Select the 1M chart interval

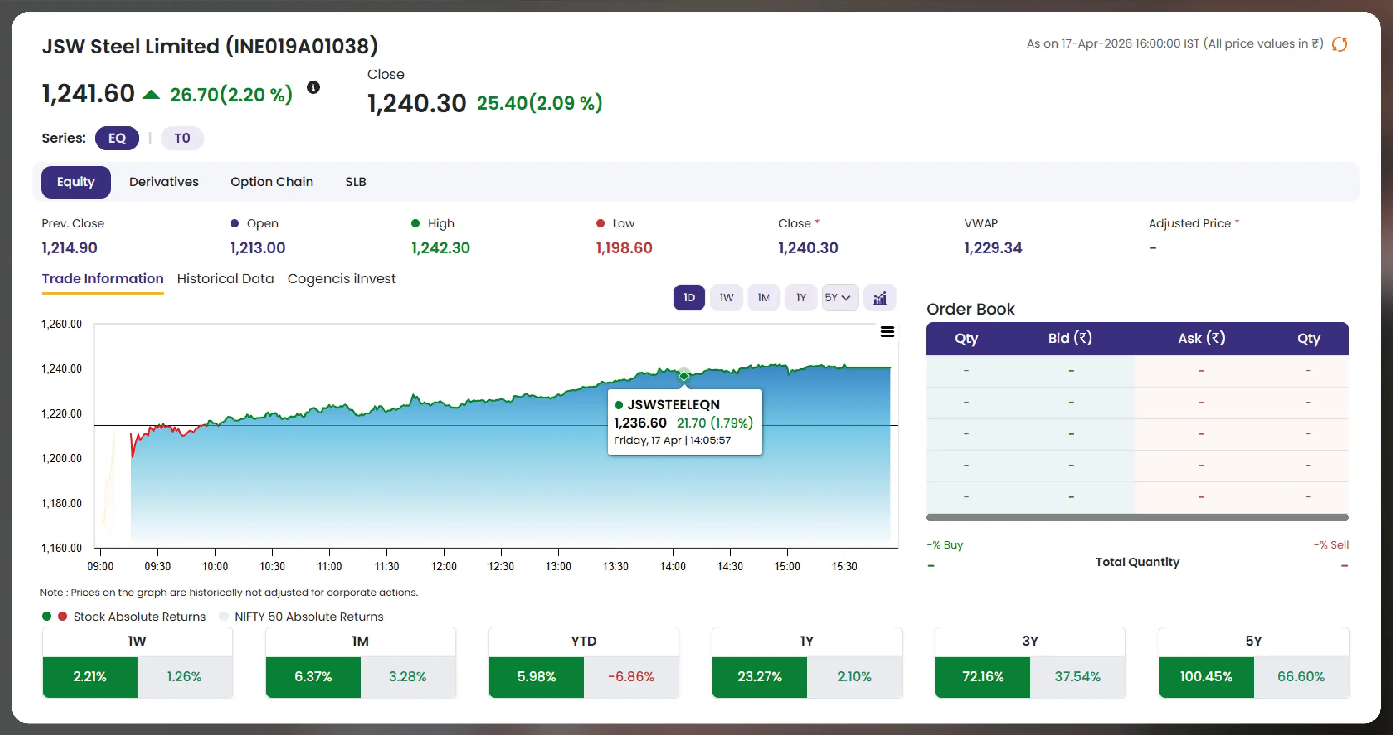pyautogui.click(x=764, y=297)
